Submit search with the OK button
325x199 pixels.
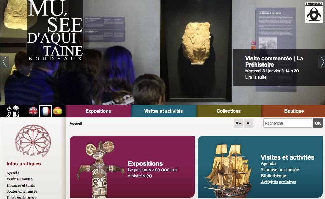pyautogui.click(x=318, y=123)
